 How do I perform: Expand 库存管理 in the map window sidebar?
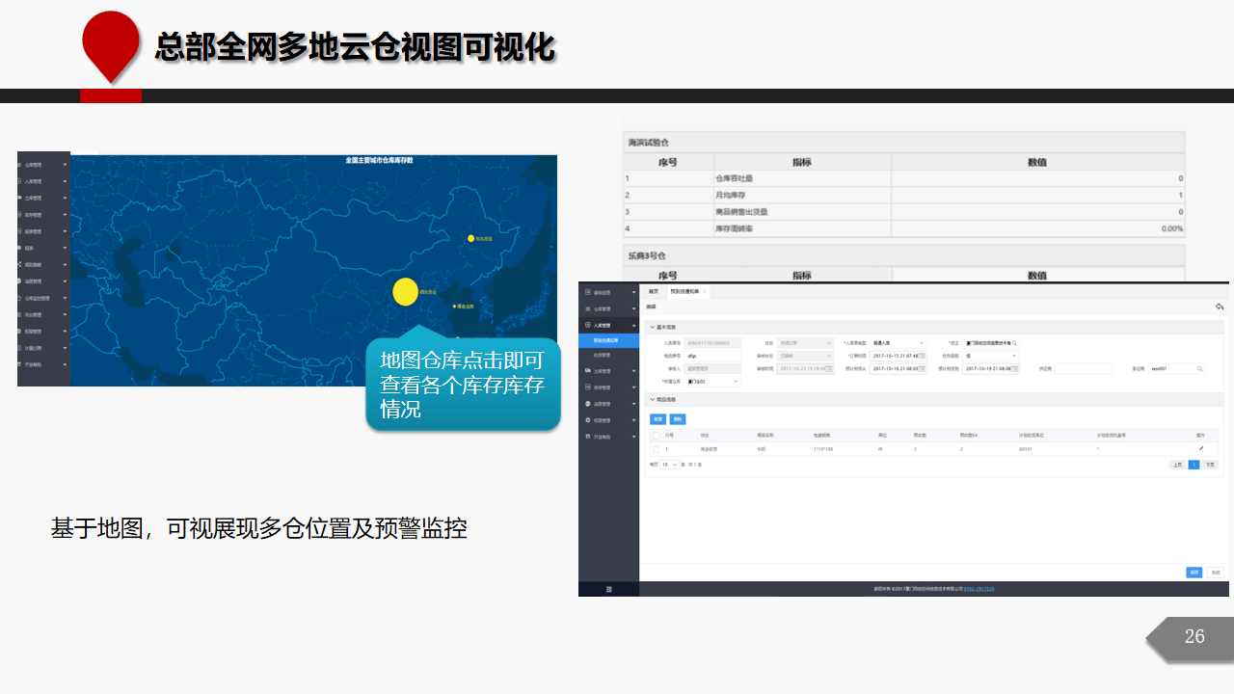(x=43, y=215)
